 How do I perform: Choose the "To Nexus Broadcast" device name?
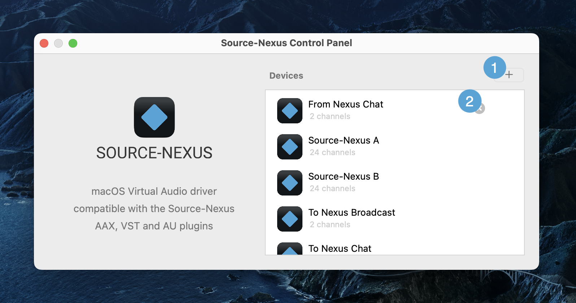(x=352, y=212)
